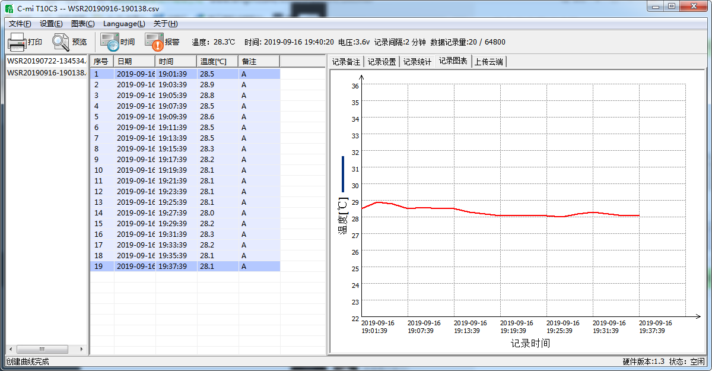The image size is (712, 371).
Task: Switch to the 记录设置 tab
Action: pos(382,62)
